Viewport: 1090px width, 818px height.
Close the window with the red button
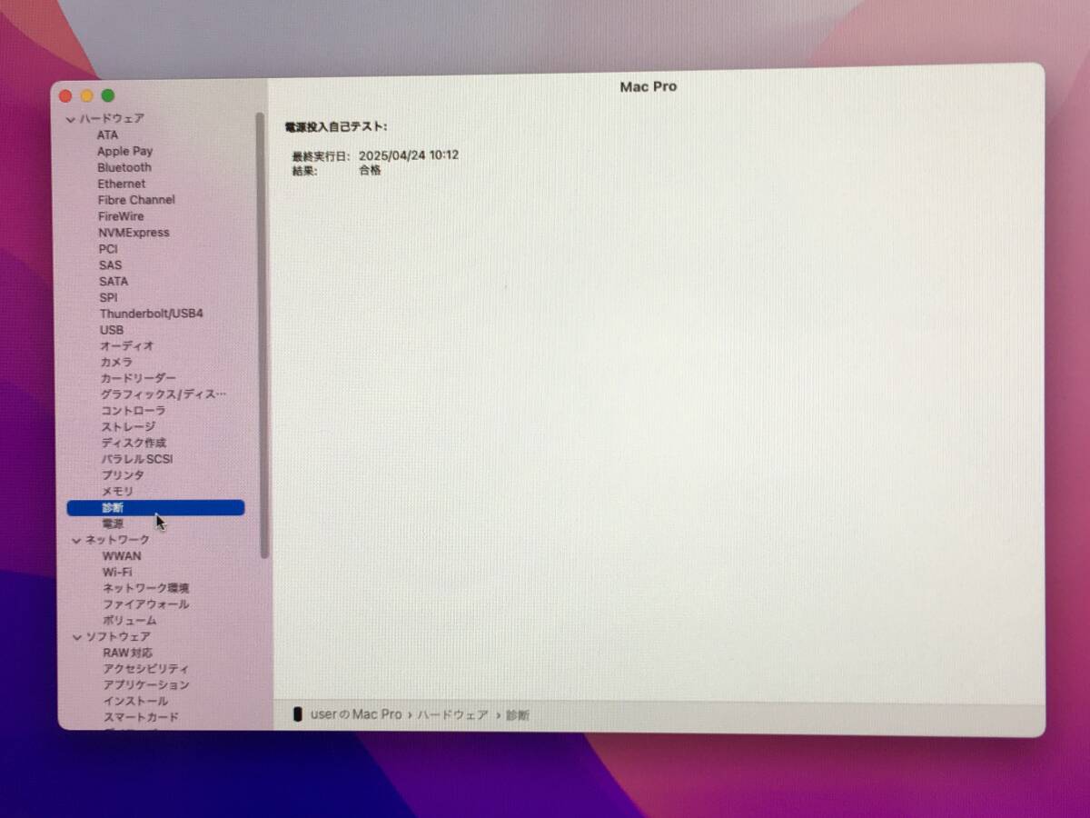pyautogui.click(x=65, y=95)
